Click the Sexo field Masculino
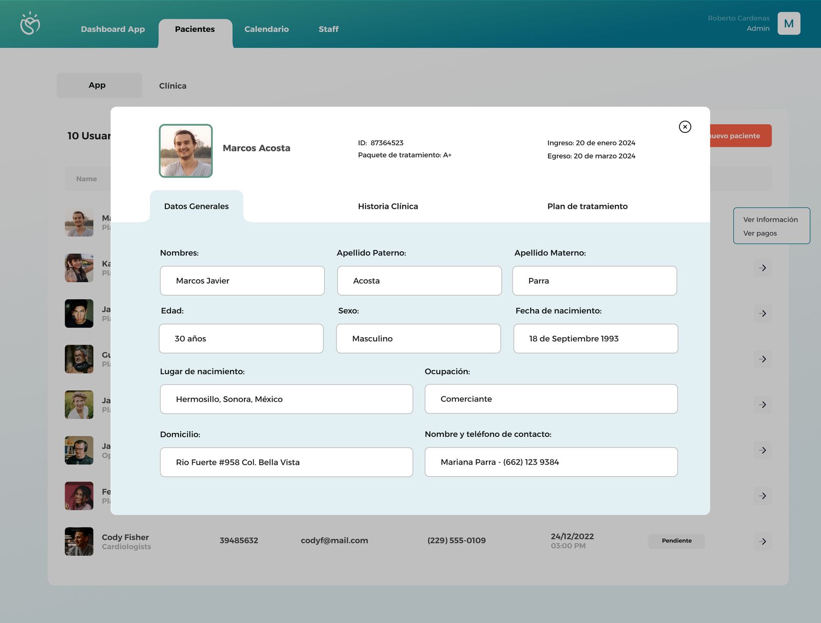The image size is (821, 623). 418,339
